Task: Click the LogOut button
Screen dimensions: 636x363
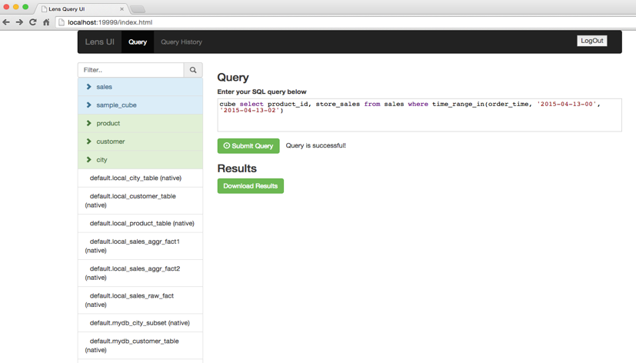Action: click(591, 41)
